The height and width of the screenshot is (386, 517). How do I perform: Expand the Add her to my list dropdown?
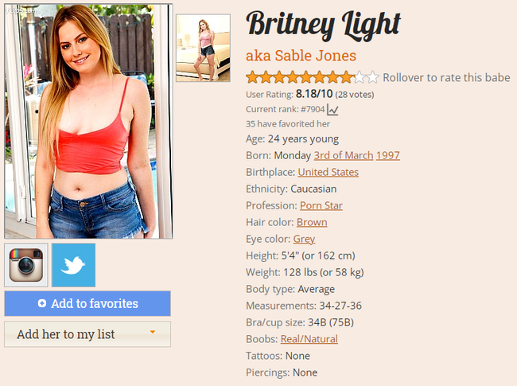tap(87, 334)
